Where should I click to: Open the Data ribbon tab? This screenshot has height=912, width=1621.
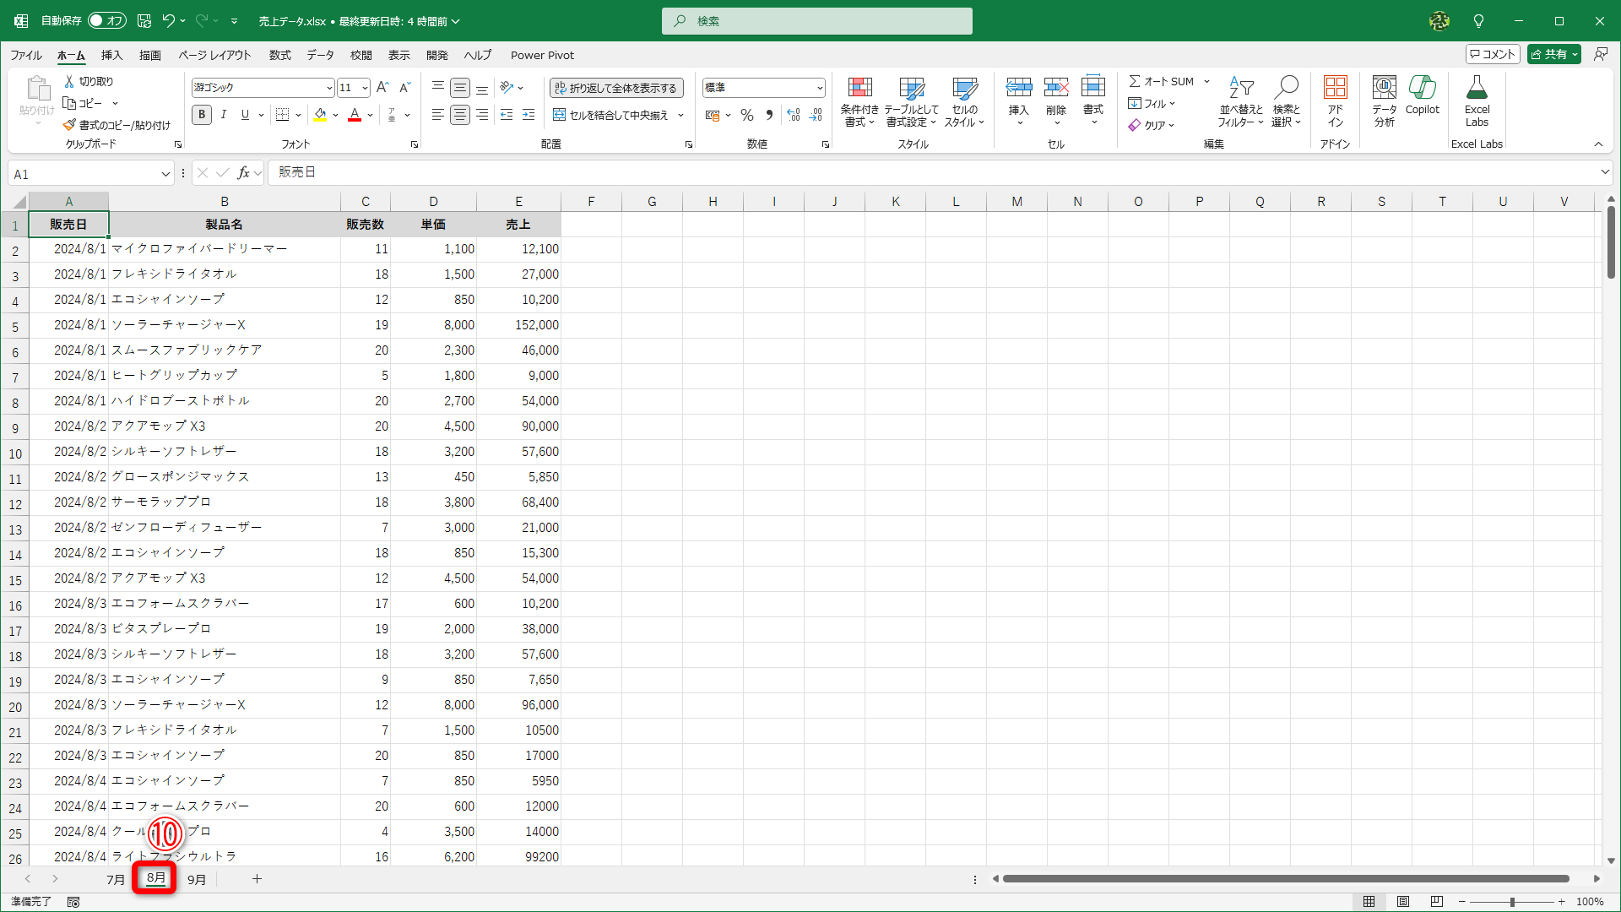pos(320,55)
